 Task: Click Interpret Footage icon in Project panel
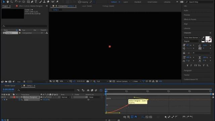pyautogui.click(x=2, y=82)
